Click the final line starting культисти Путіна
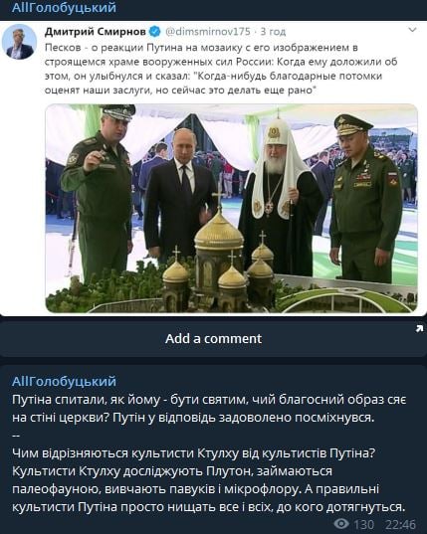Image resolution: width=427 pixels, height=534 pixels. (x=209, y=507)
